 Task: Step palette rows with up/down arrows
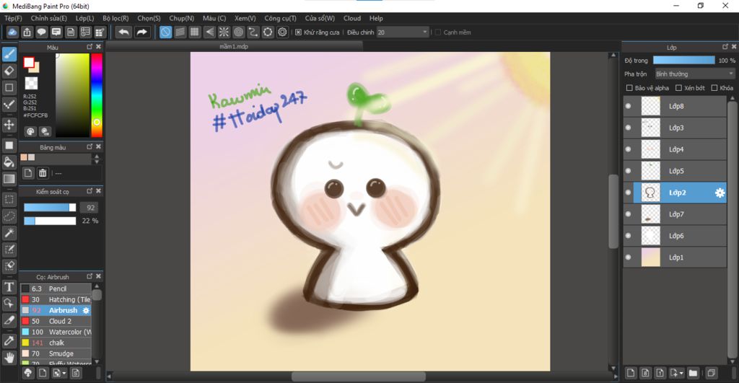pyautogui.click(x=97, y=159)
